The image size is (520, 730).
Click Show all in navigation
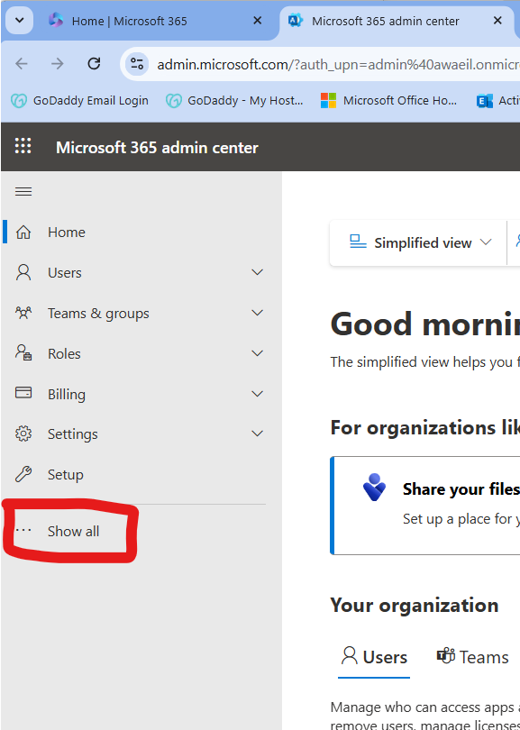pyautogui.click(x=73, y=531)
